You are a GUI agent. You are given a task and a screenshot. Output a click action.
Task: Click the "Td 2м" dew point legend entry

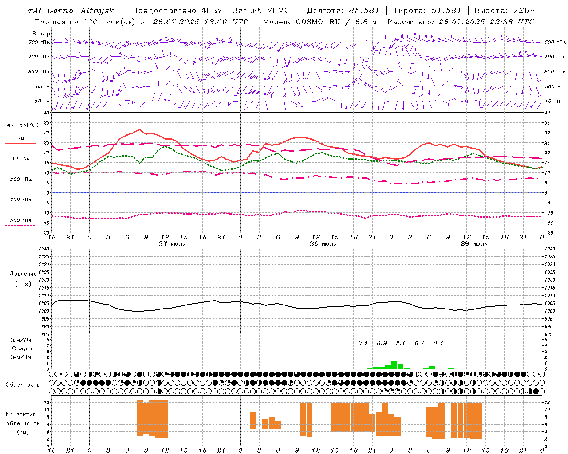[x=20, y=159]
